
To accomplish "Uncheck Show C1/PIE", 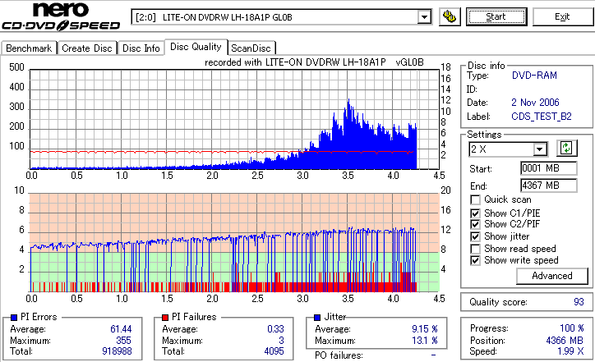I will point(475,213).
